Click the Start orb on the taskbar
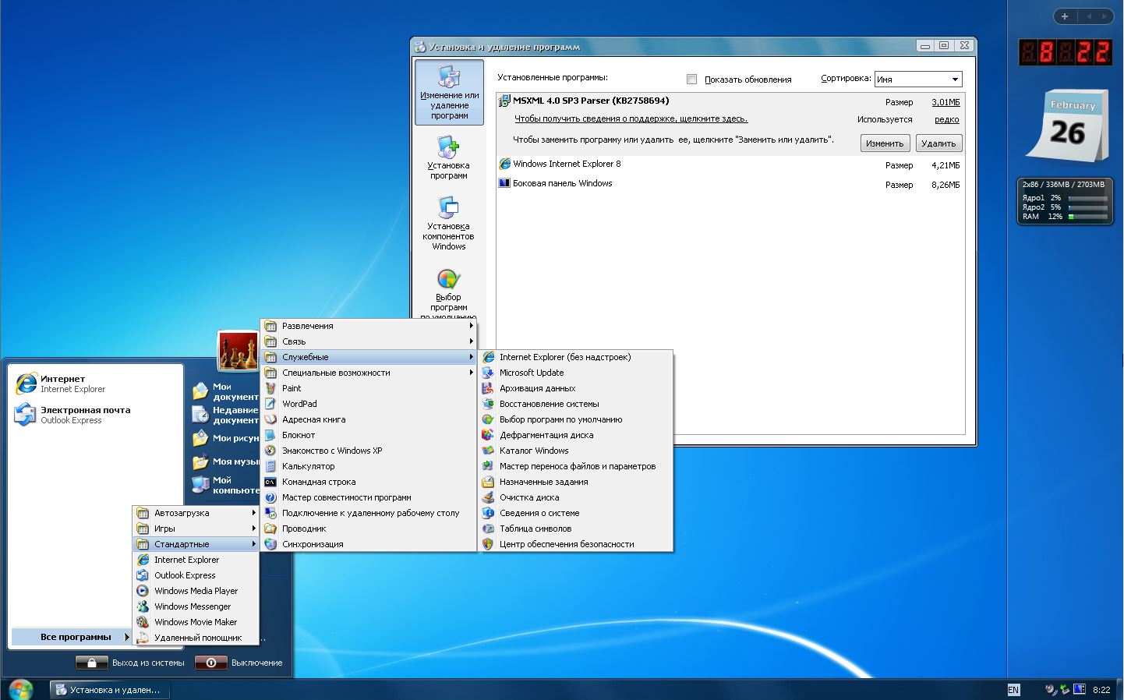The height and width of the screenshot is (700, 1124). coord(20,689)
